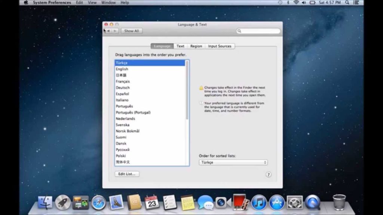
Task: Select Deutsch in the language list
Action: (x=150, y=87)
